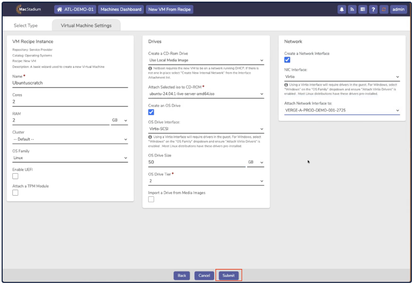This screenshot has width=413, height=284.
Task: Click the MacStadium logo
Action: tap(28, 9)
